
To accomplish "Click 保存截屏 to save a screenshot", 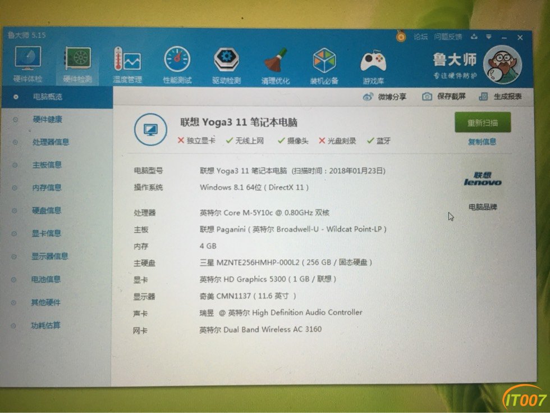I will (x=444, y=96).
